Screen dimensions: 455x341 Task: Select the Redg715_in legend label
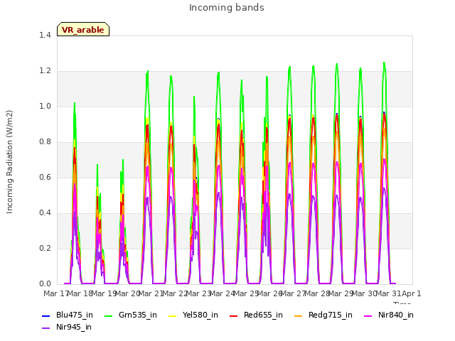tap(331, 315)
